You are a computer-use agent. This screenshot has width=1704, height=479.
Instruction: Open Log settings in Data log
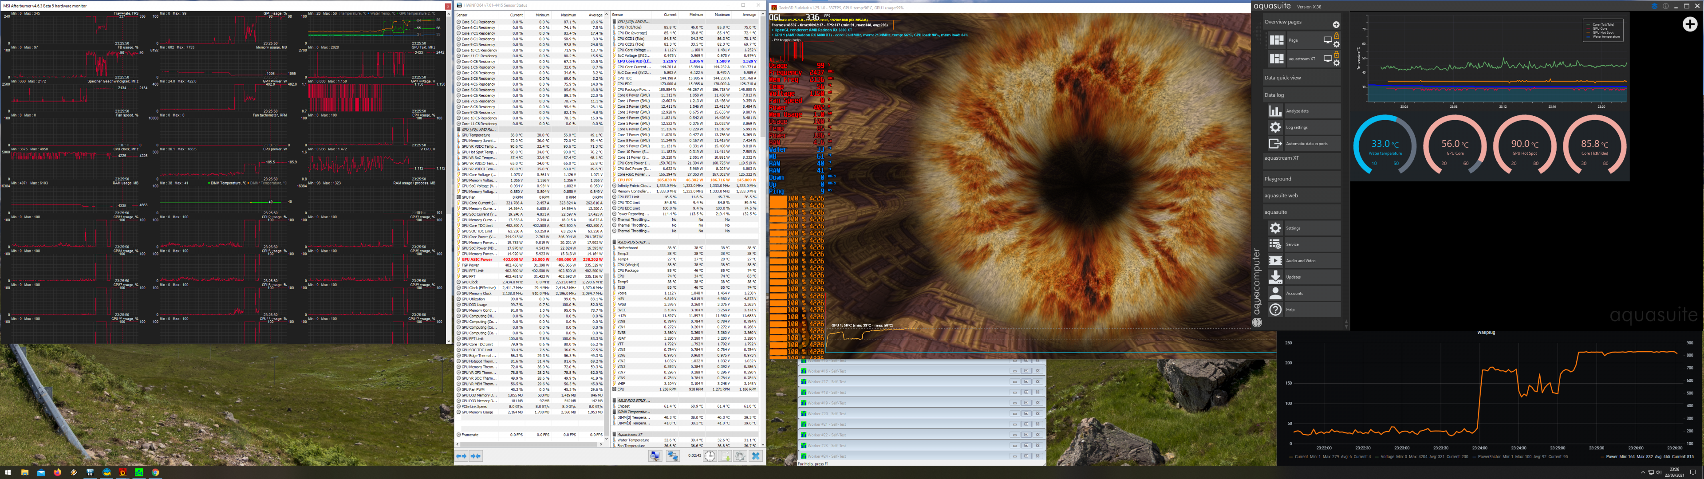click(1297, 127)
